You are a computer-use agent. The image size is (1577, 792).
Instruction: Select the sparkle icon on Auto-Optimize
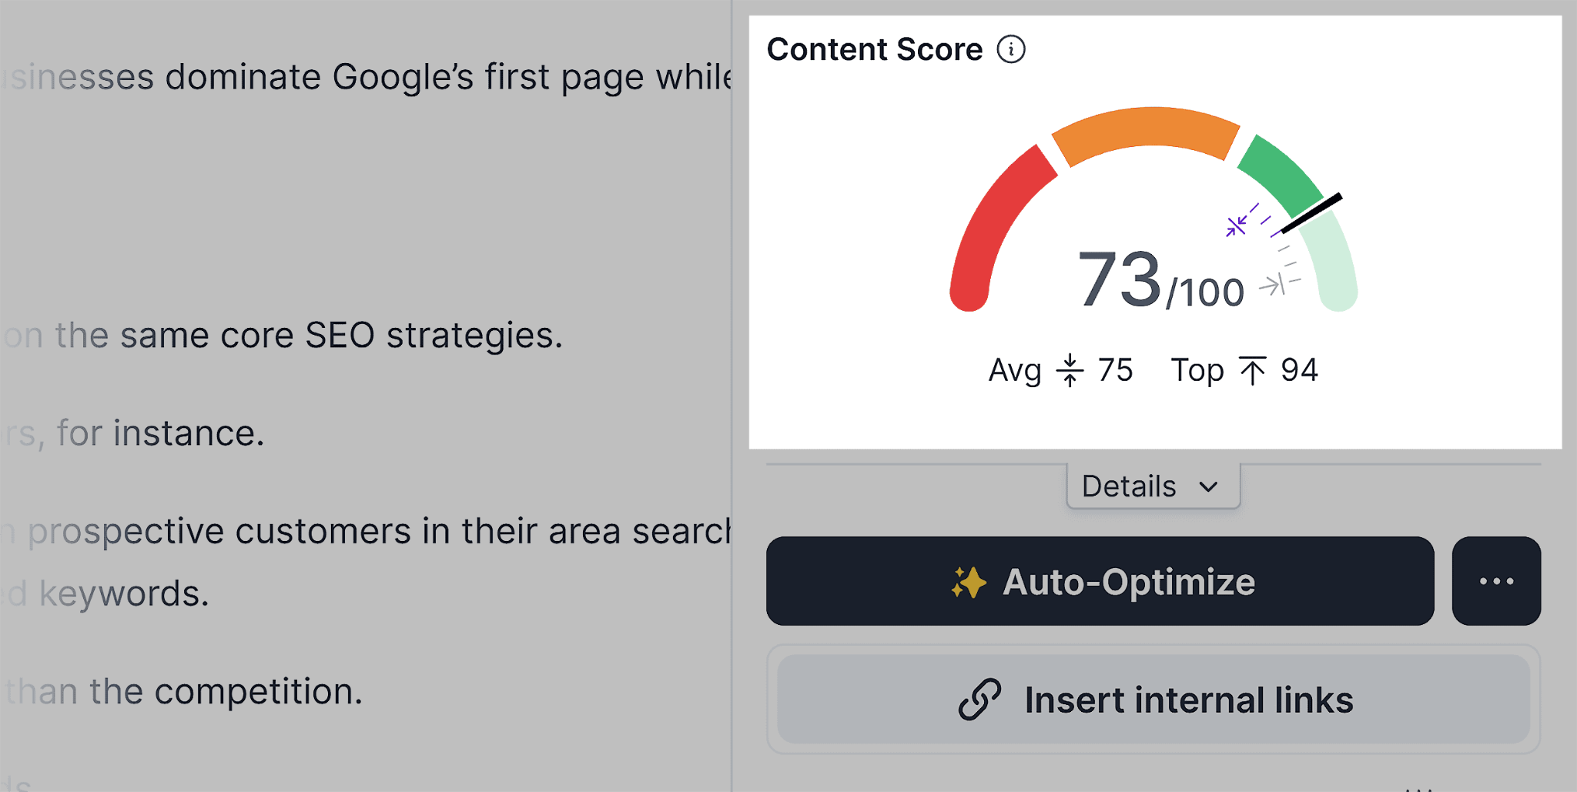pos(969,581)
